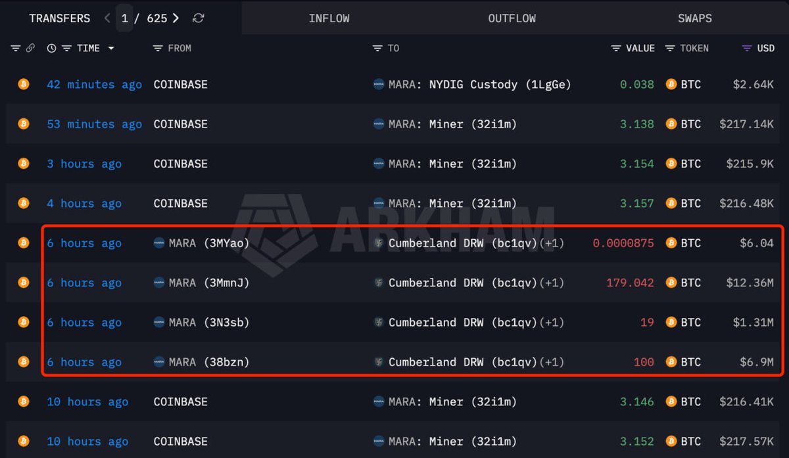
Task: Refresh the transfers list
Action: click(x=198, y=18)
